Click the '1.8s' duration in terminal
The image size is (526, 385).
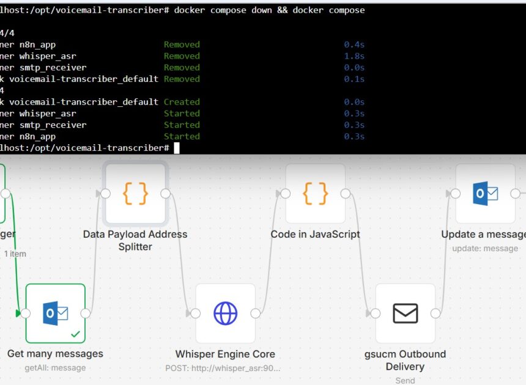coord(354,56)
